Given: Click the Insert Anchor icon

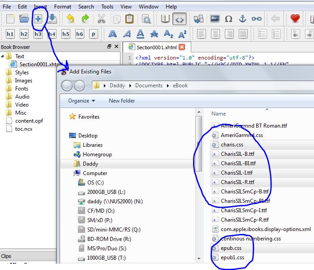Looking at the screenshot, I should (x=242, y=19).
